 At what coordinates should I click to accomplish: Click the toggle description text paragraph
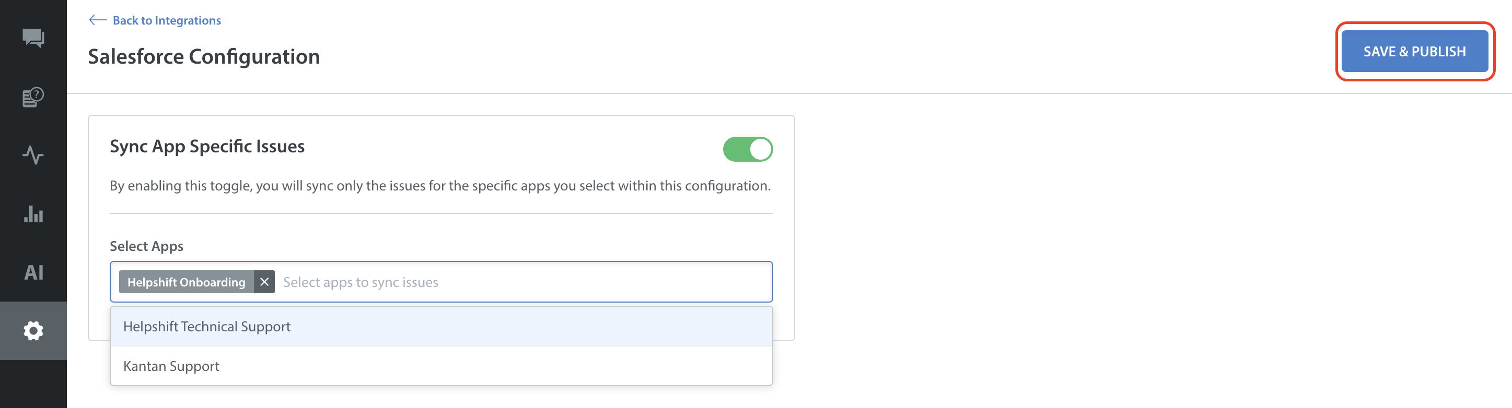[439, 186]
